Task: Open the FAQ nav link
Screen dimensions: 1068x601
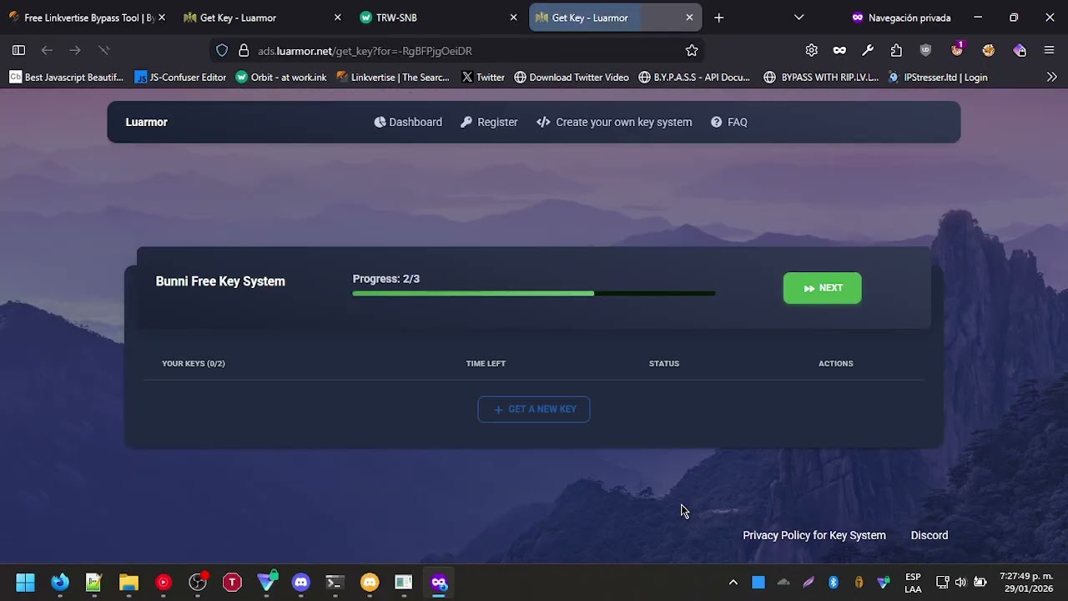Action: coord(729,122)
